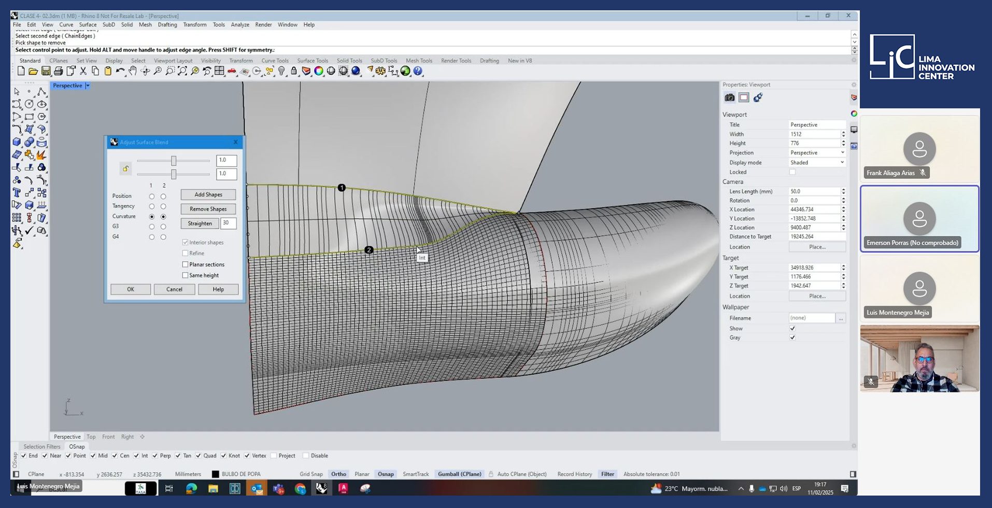Image resolution: width=992 pixels, height=508 pixels.
Task: Select Tangency radio for edge 1
Action: pos(152,206)
